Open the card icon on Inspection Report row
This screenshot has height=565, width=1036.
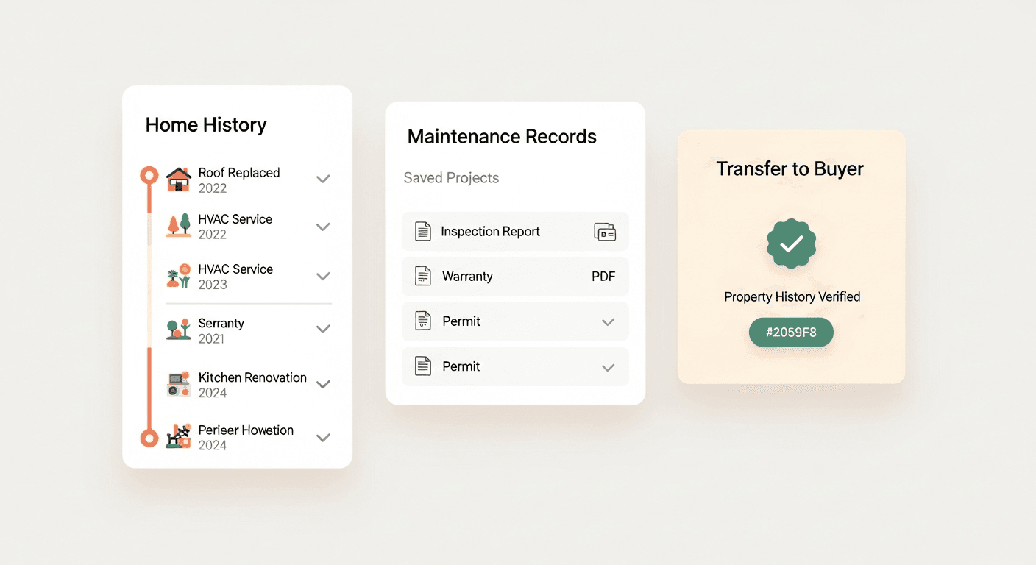pyautogui.click(x=605, y=232)
